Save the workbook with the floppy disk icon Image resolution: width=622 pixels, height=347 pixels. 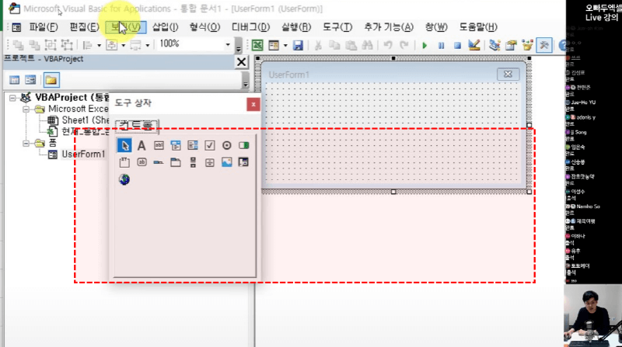(298, 45)
